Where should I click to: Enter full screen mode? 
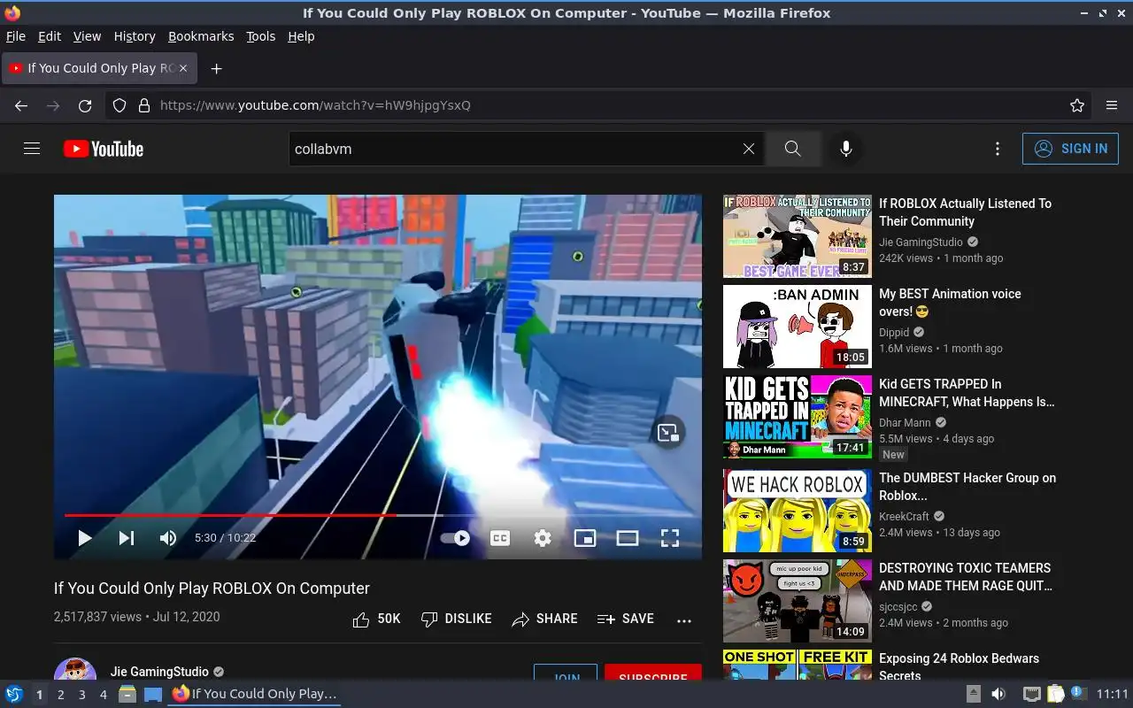click(x=670, y=537)
